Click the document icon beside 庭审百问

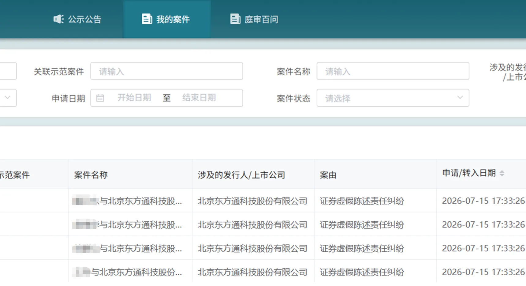click(x=235, y=19)
